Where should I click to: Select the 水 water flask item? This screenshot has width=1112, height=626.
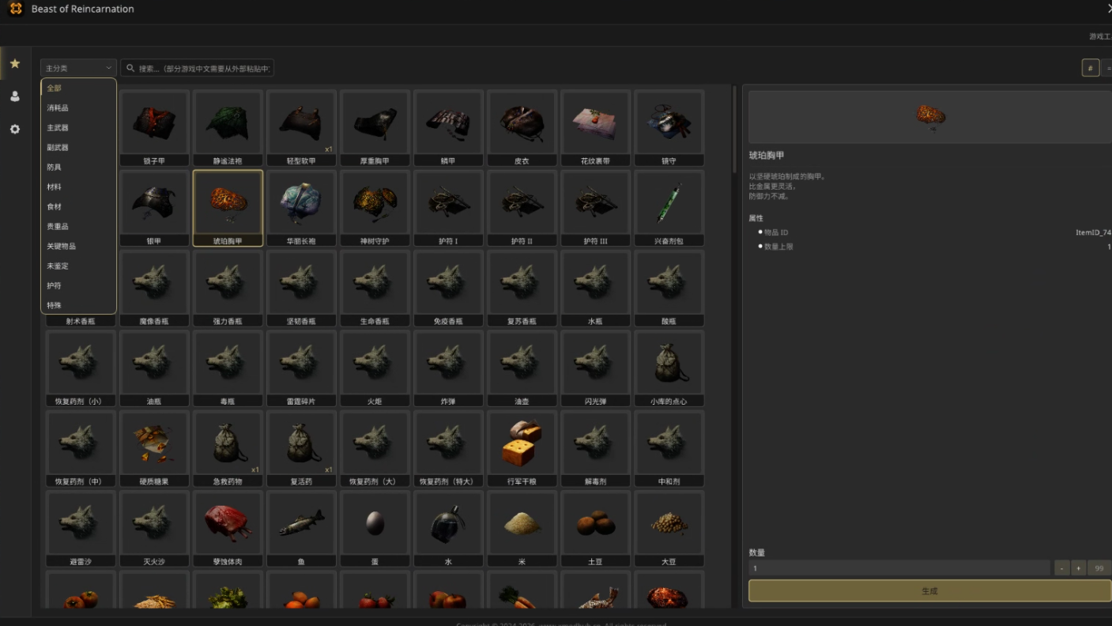tap(448, 529)
